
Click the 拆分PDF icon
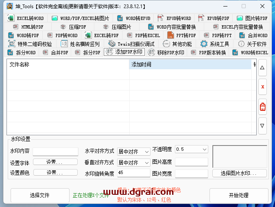77,53
